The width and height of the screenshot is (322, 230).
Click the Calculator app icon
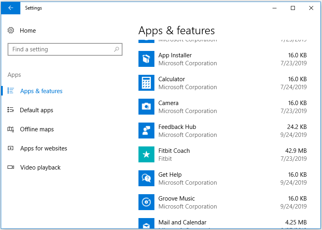click(x=146, y=83)
